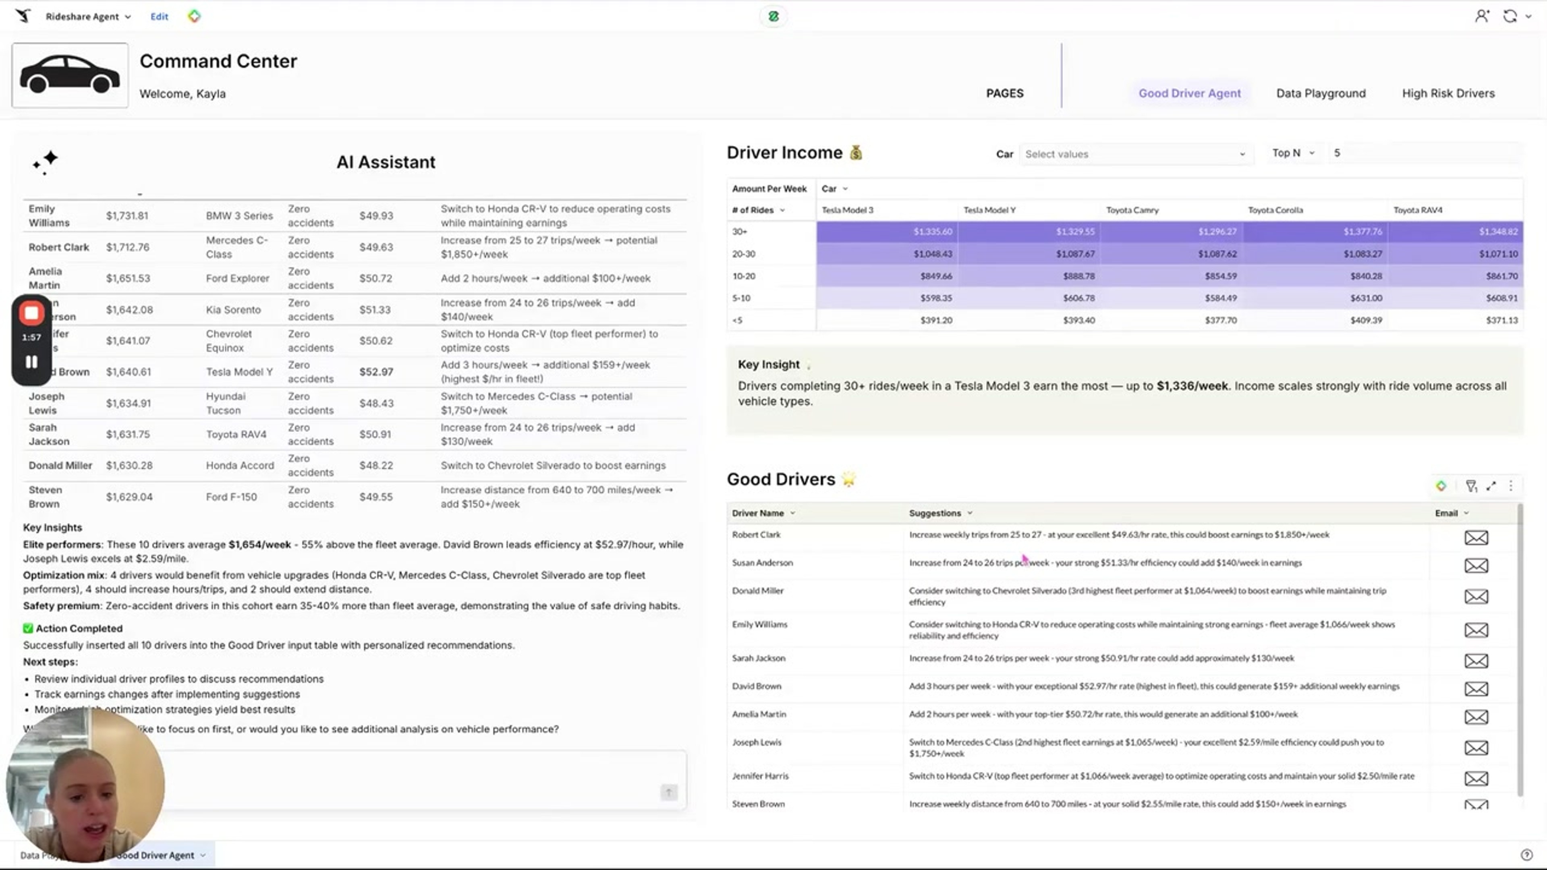Open the Email column dropdown

(1466, 514)
